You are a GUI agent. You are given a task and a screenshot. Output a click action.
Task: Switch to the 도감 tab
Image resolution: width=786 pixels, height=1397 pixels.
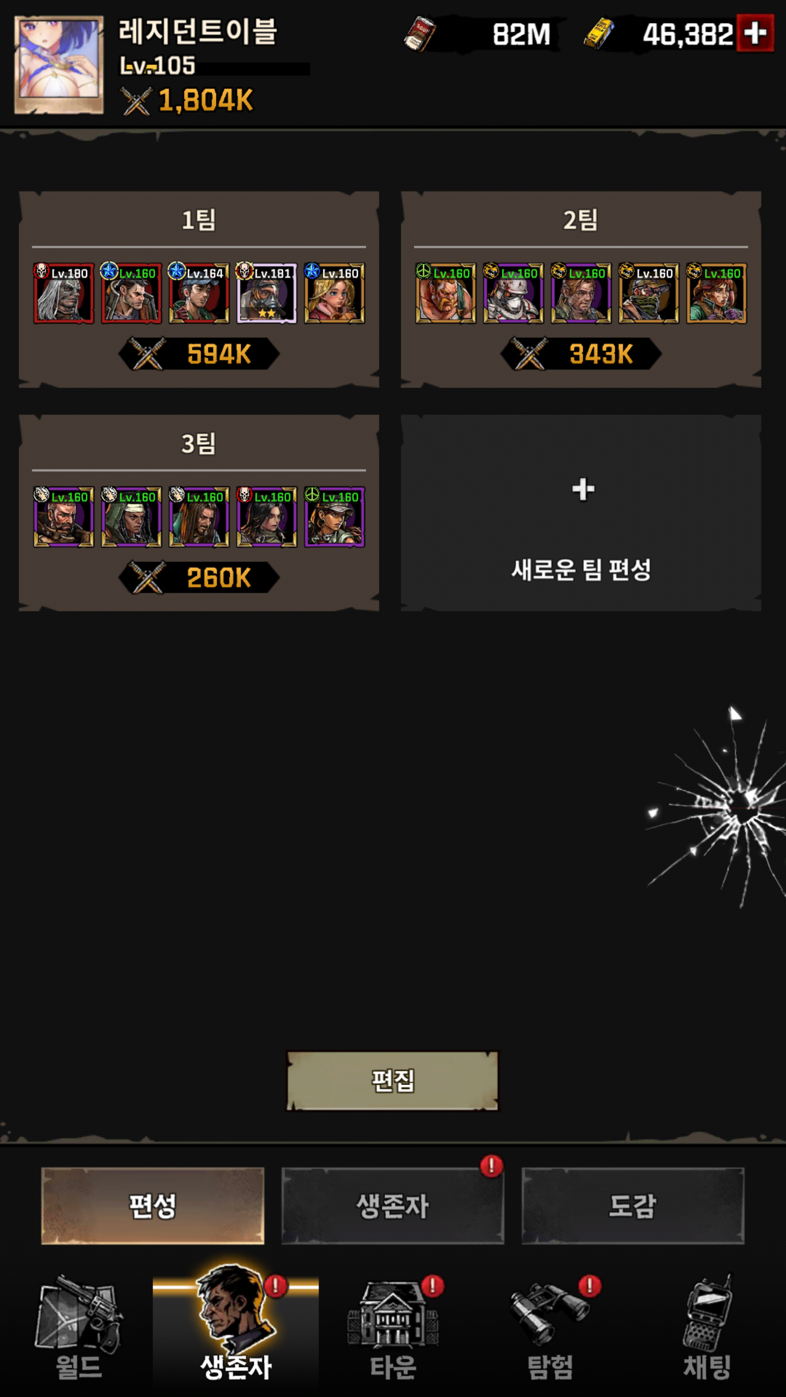click(x=633, y=1206)
